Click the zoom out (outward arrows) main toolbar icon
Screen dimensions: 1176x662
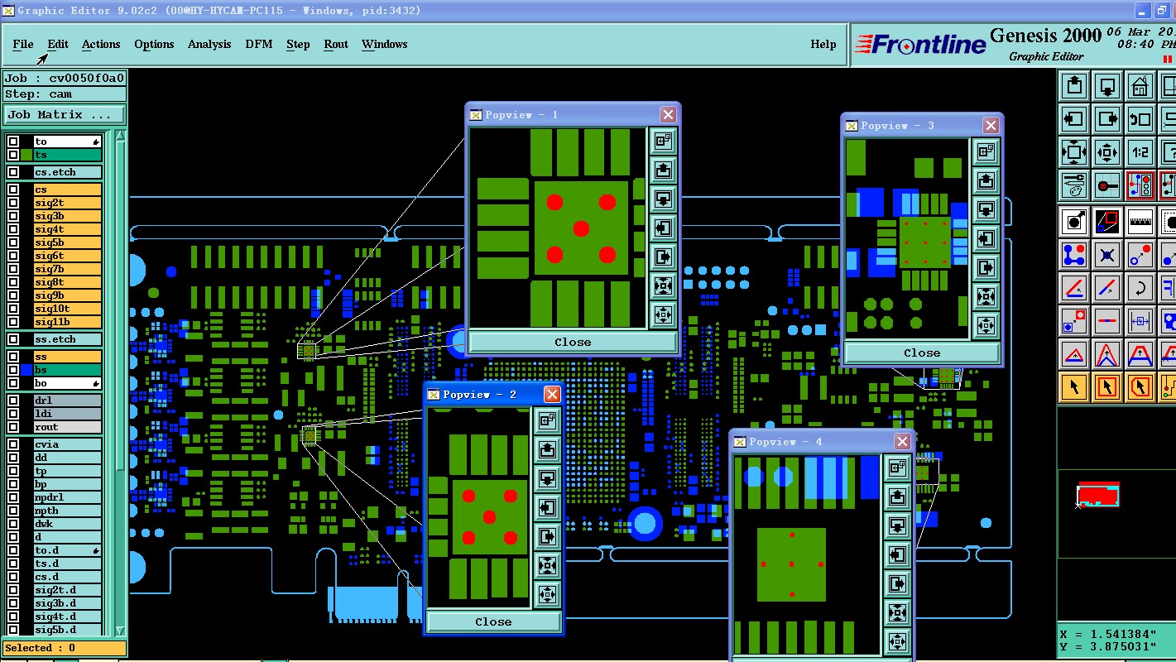tap(1107, 152)
